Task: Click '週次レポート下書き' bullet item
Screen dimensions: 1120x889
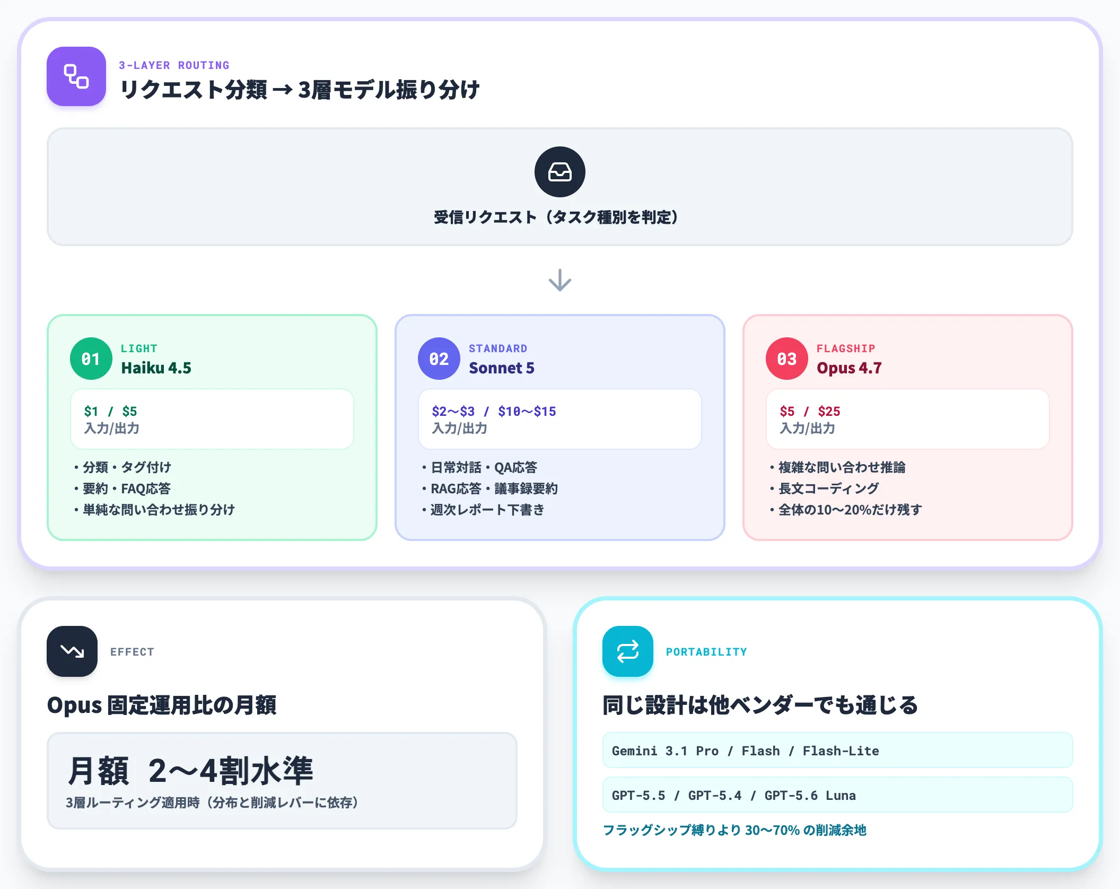Action: pyautogui.click(x=484, y=510)
